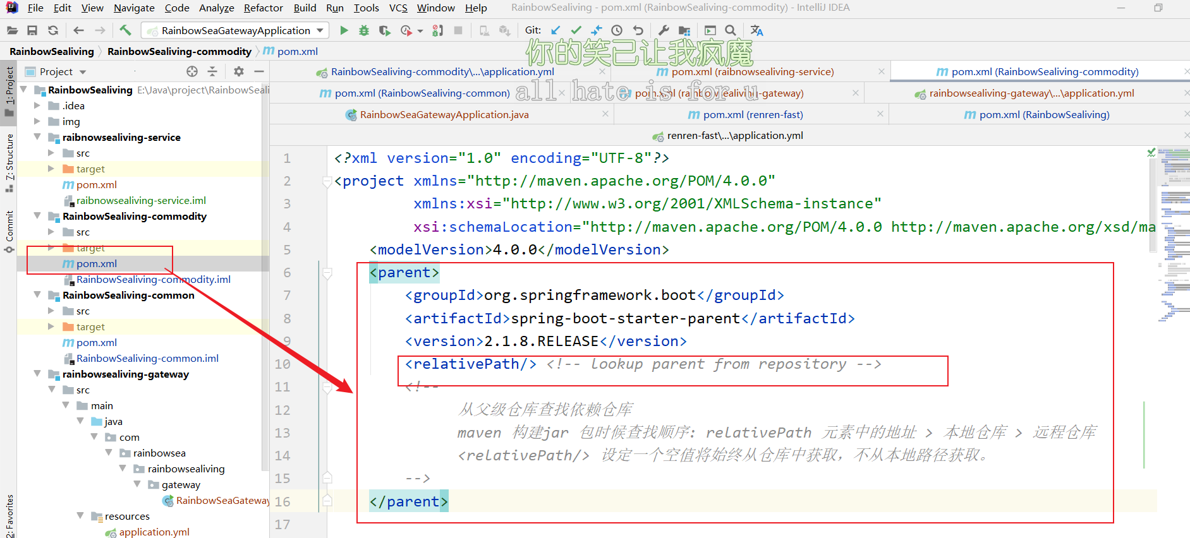1190x538 pixels.
Task: Show Git history with the clock icon
Action: (617, 30)
